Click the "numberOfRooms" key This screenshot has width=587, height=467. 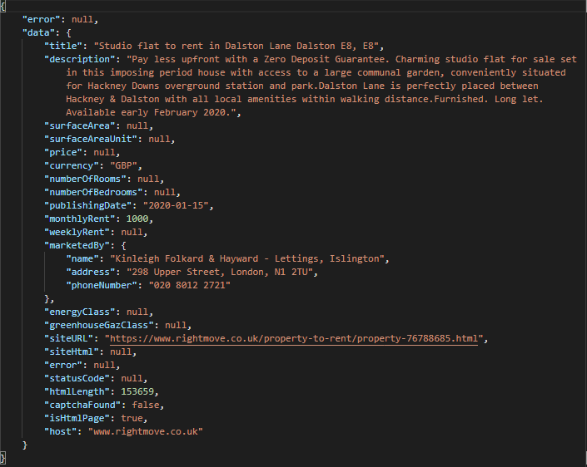[x=86, y=179]
